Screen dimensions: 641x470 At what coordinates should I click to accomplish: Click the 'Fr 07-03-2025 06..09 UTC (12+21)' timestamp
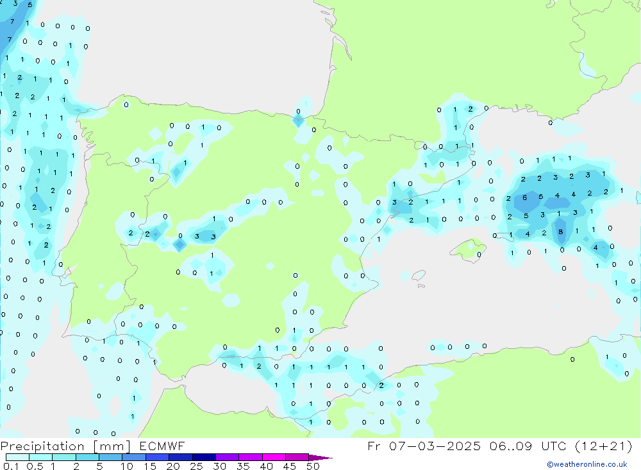pos(499,446)
